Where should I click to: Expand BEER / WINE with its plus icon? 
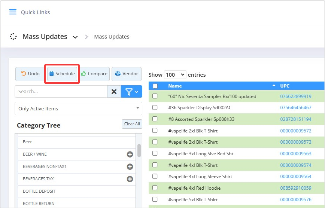pos(130,155)
